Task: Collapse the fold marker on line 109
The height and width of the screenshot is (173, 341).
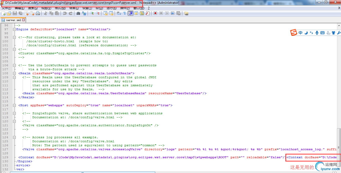Action: click(14, 77)
